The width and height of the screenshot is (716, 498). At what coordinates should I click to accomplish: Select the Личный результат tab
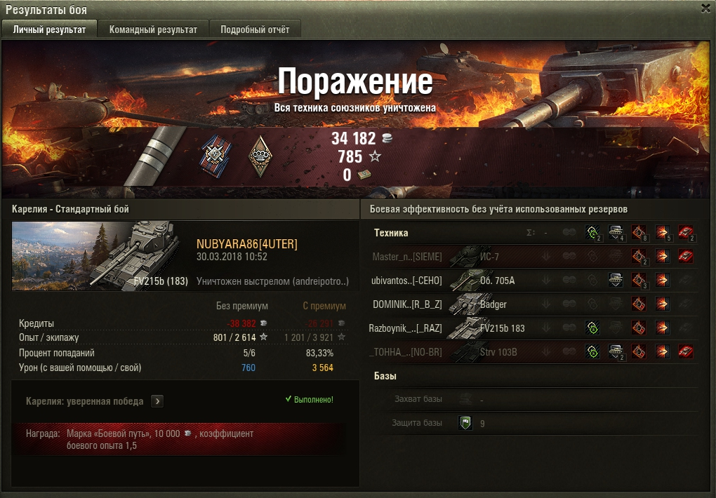coord(49,29)
